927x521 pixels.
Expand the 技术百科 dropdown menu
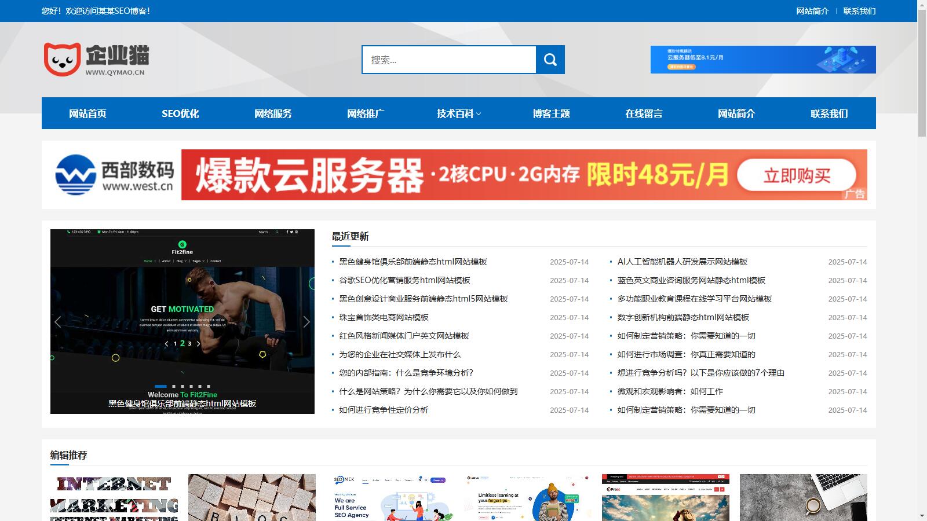(458, 113)
